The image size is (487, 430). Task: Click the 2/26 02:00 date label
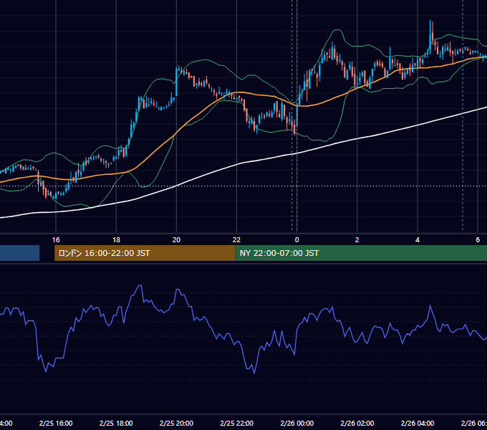click(357, 423)
